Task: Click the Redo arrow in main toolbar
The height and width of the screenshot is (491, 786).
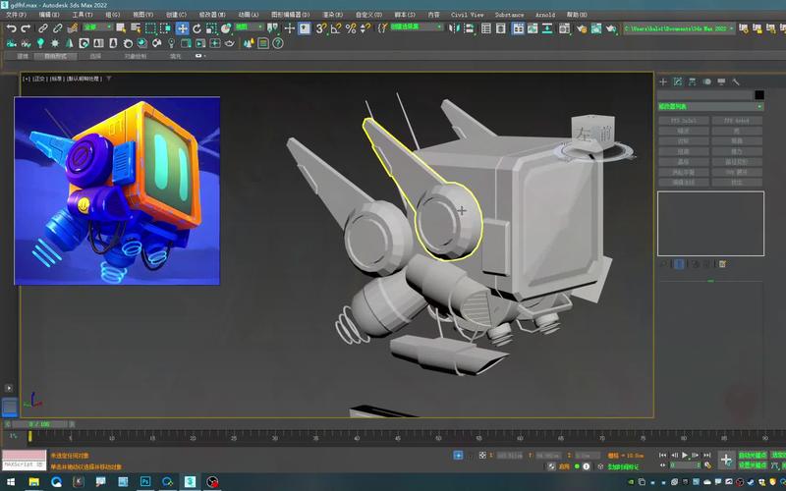Action: [26, 28]
